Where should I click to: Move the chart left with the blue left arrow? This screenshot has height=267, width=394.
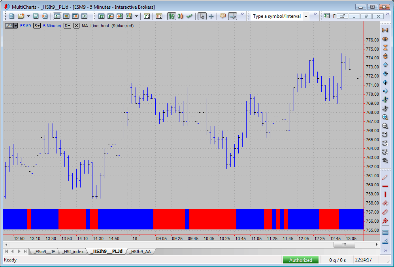tap(385, 82)
